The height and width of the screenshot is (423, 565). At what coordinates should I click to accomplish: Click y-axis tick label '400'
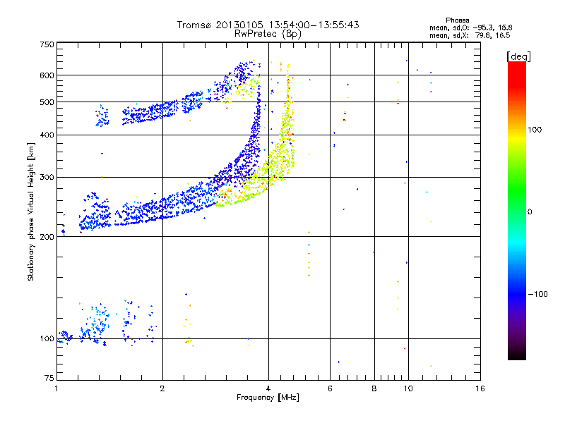[47, 135]
